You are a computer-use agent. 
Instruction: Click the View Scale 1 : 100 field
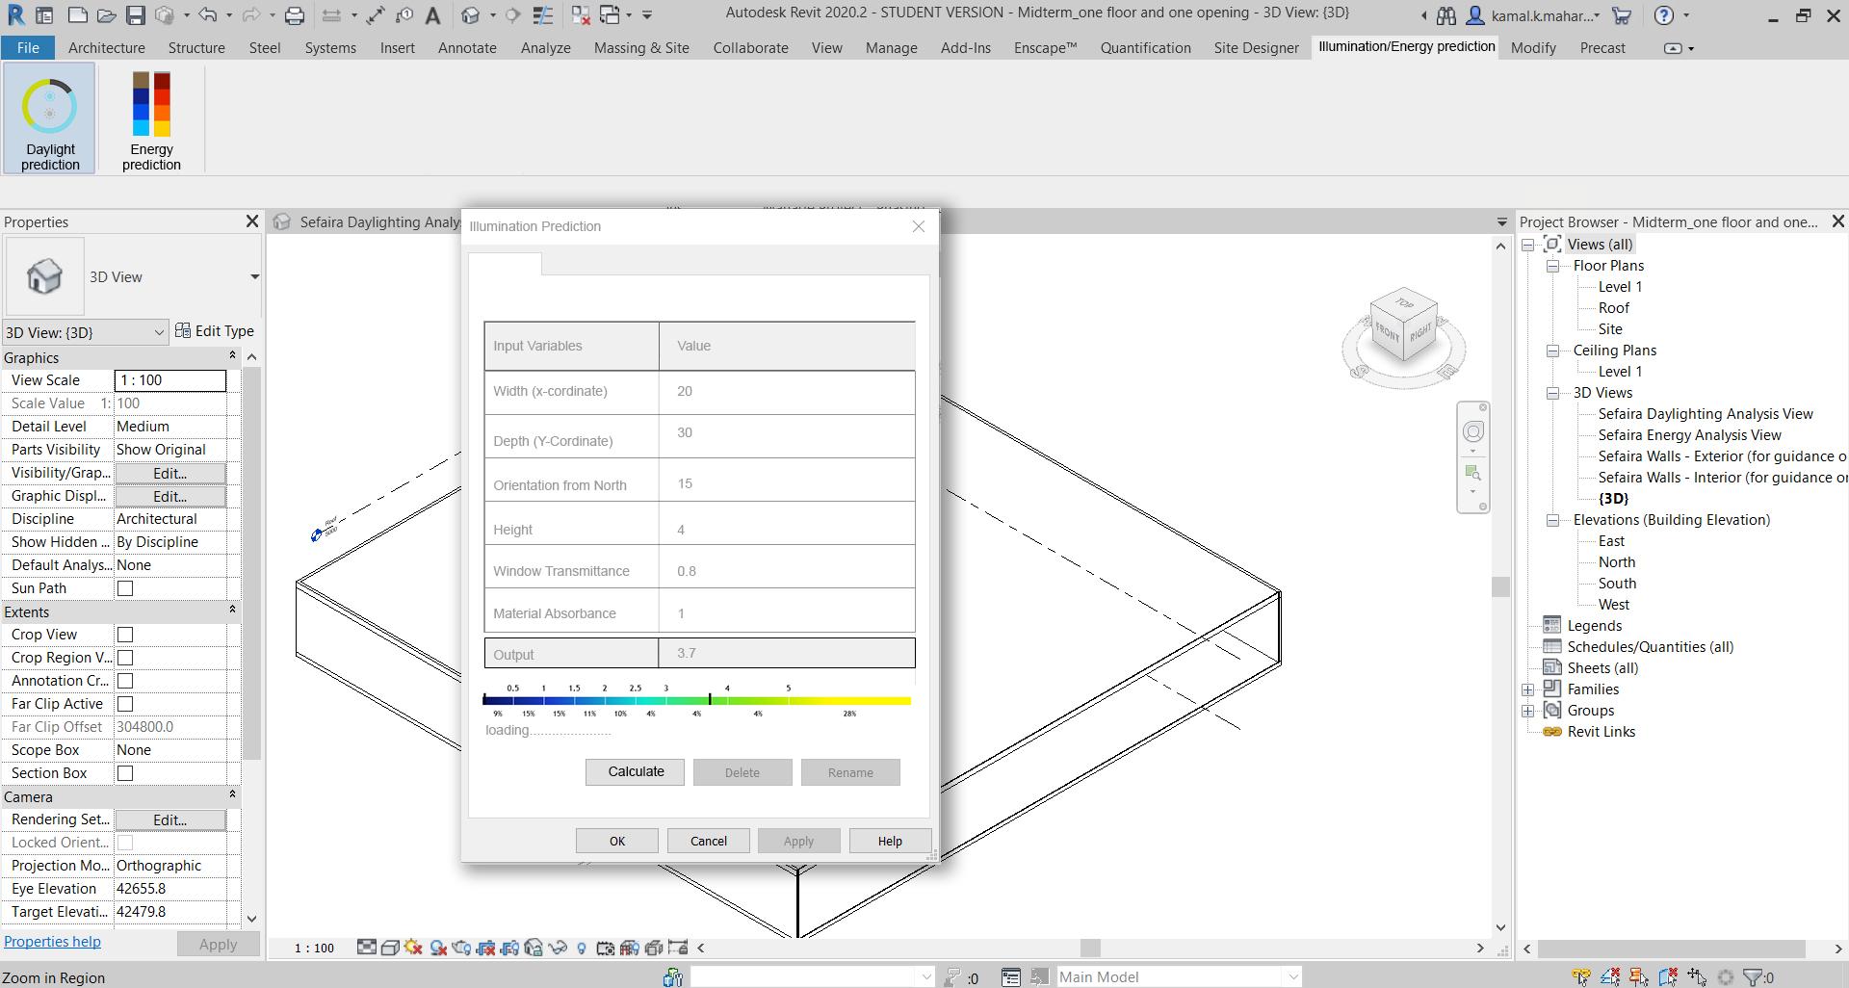coord(170,380)
